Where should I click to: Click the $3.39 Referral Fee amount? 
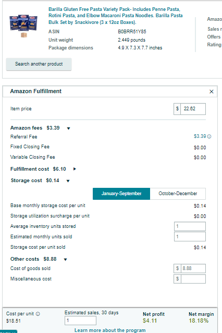200,136
